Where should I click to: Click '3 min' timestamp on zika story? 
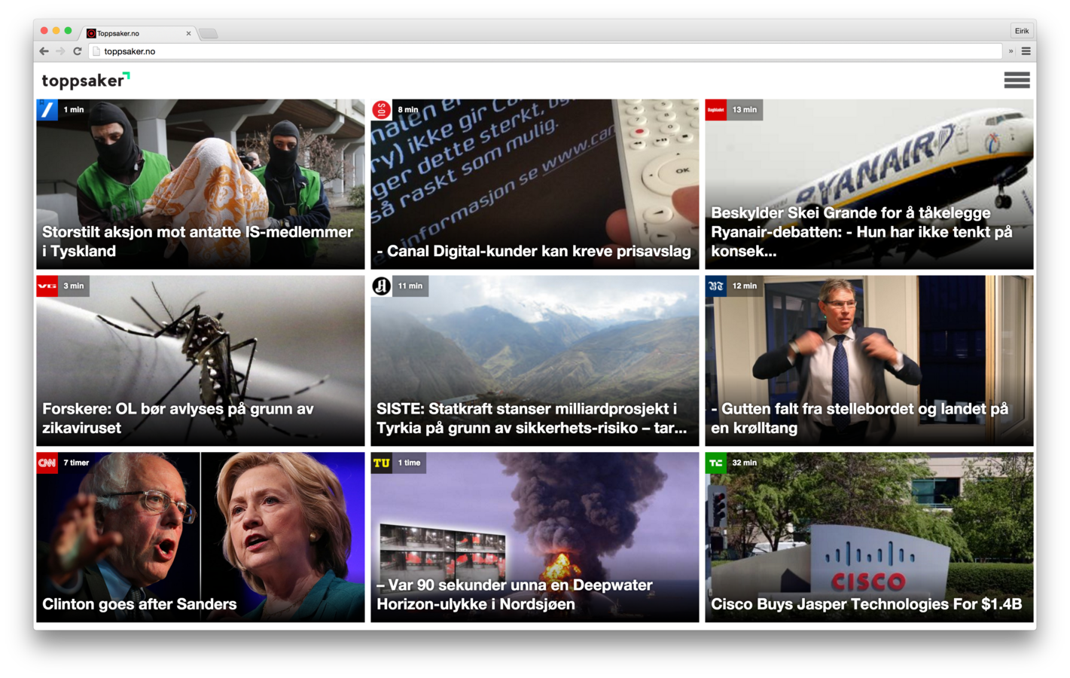click(x=74, y=286)
